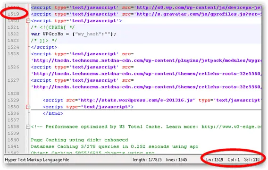Click the closing </script> tag on line 1524

pos(44,47)
